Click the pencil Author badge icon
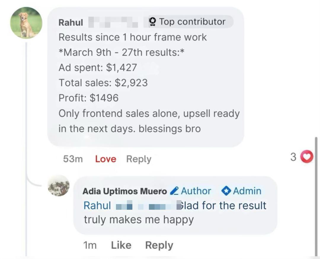320x259 pixels. (x=175, y=191)
